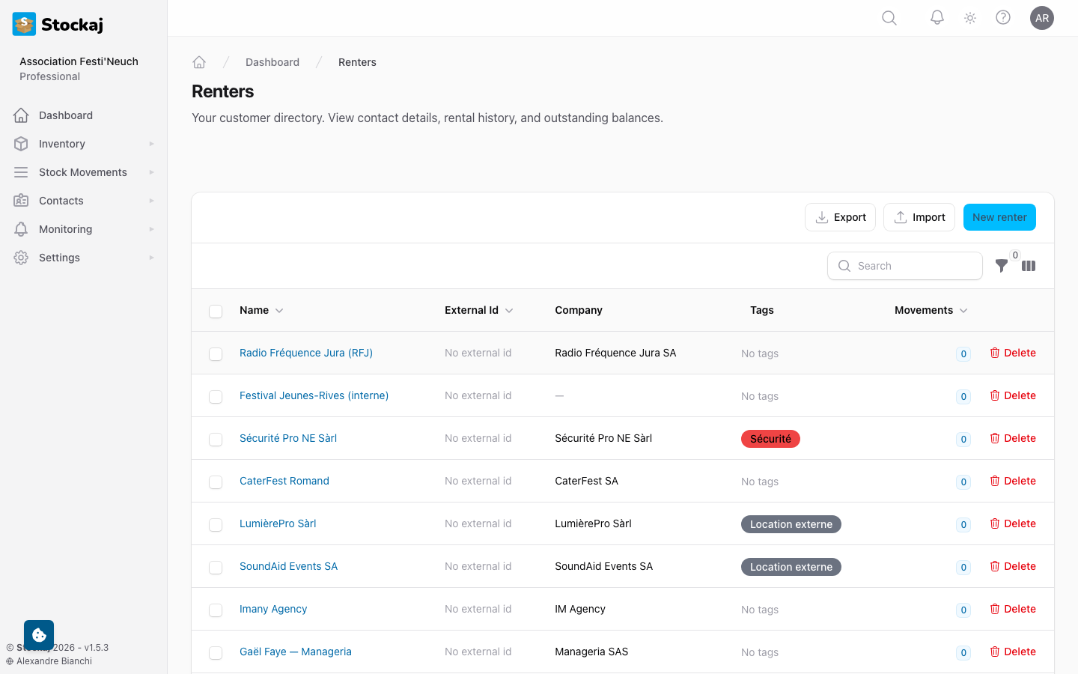Open the global search magnifier icon
The image size is (1078, 674).
click(x=889, y=18)
